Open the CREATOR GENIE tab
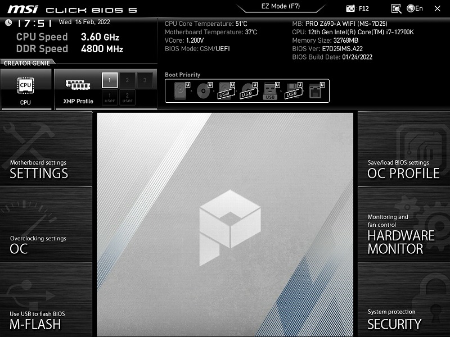This screenshot has width=450, height=337. tap(27, 63)
